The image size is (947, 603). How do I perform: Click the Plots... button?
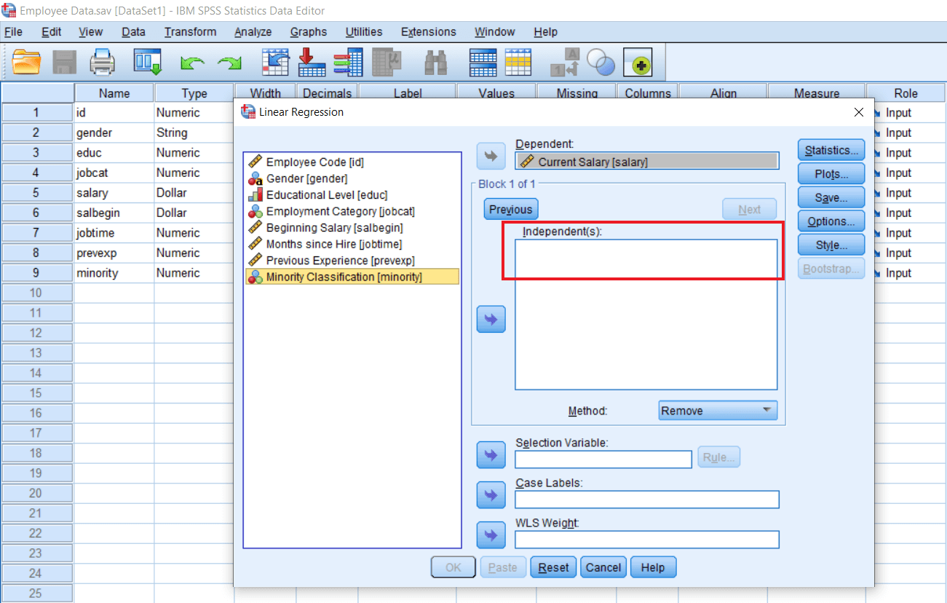coord(831,174)
